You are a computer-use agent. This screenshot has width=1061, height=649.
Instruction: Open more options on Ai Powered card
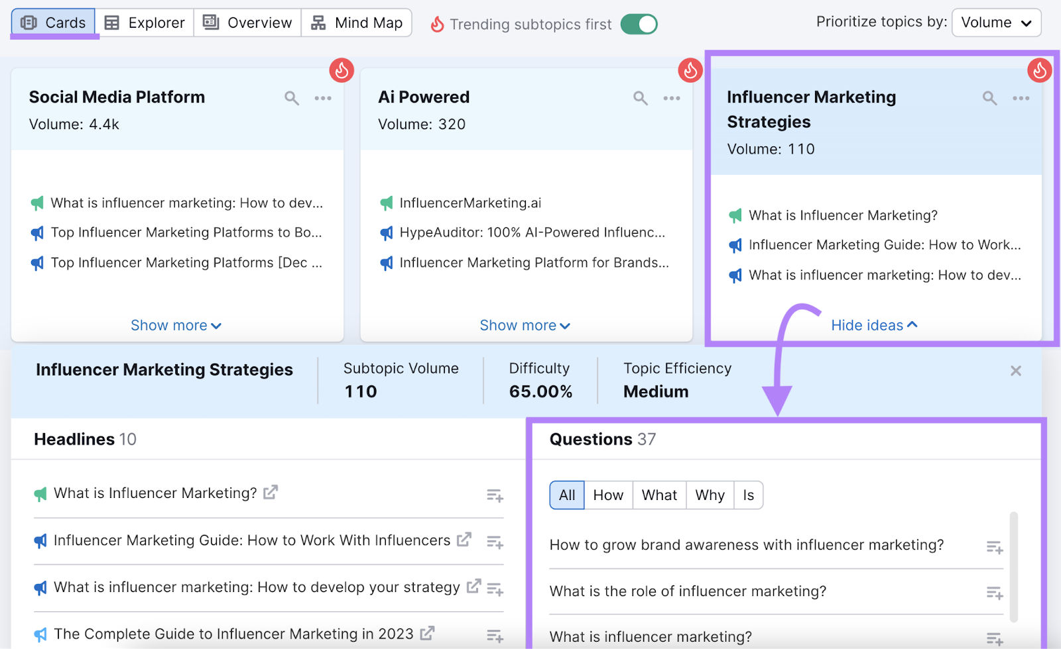[x=672, y=98]
